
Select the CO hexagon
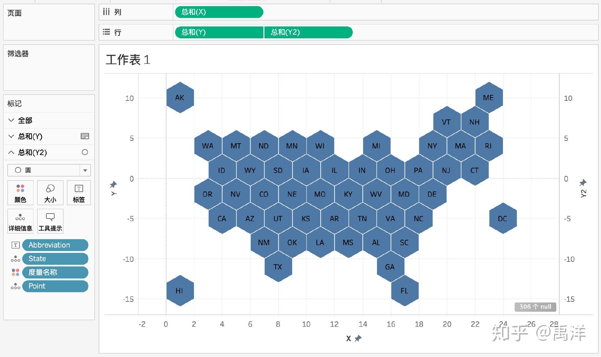pos(264,194)
